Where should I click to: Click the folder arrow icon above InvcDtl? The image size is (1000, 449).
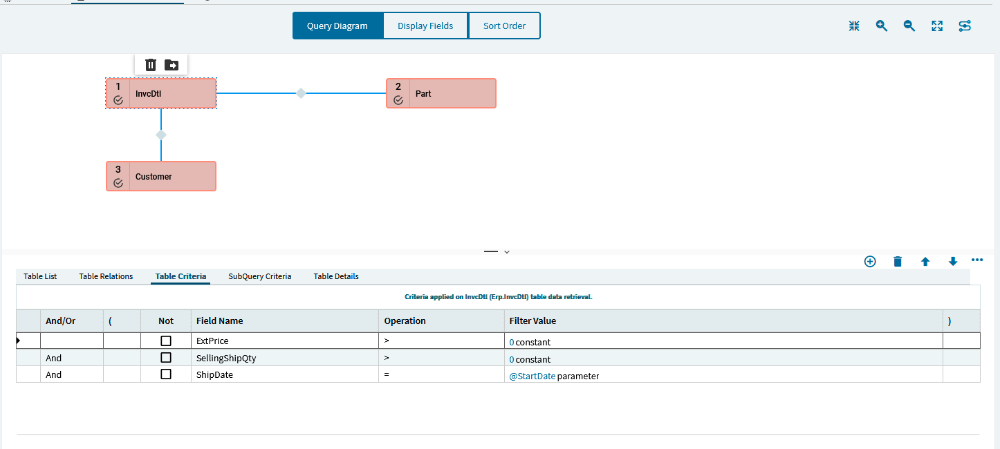(172, 65)
